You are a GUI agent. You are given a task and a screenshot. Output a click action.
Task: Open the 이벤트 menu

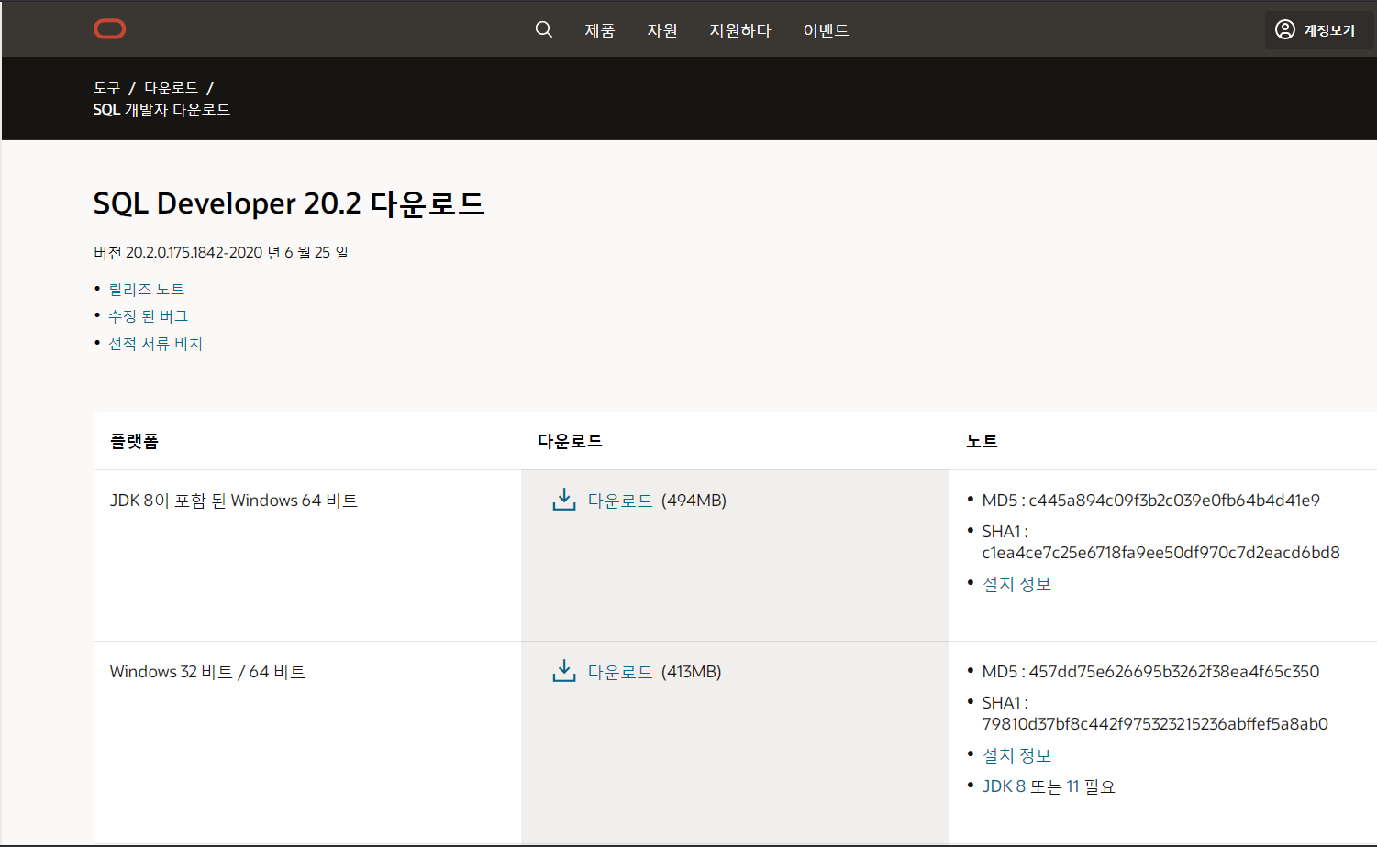[826, 30]
